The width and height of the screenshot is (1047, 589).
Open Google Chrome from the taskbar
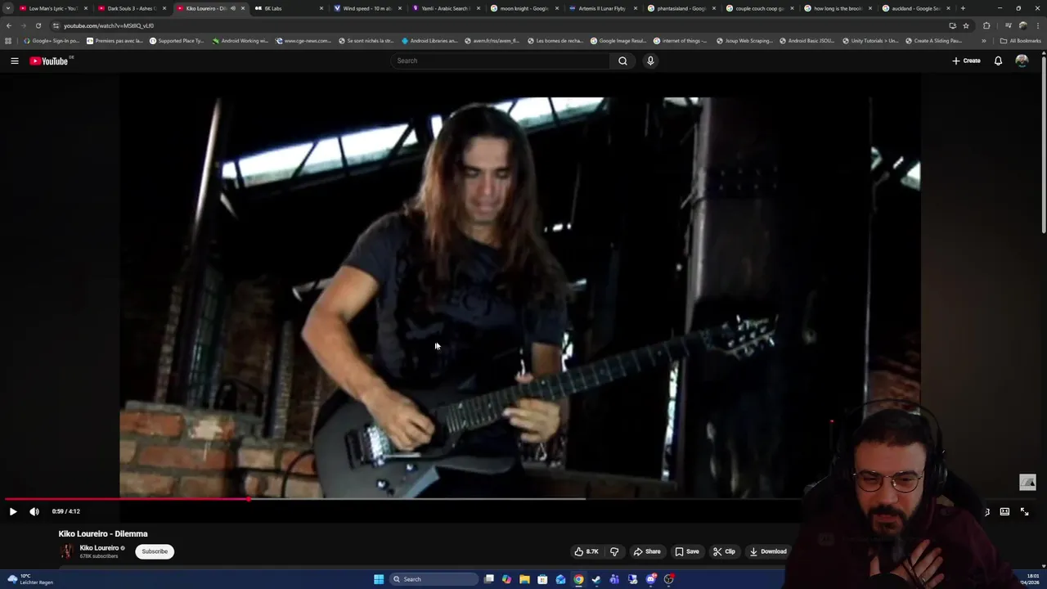pyautogui.click(x=578, y=579)
